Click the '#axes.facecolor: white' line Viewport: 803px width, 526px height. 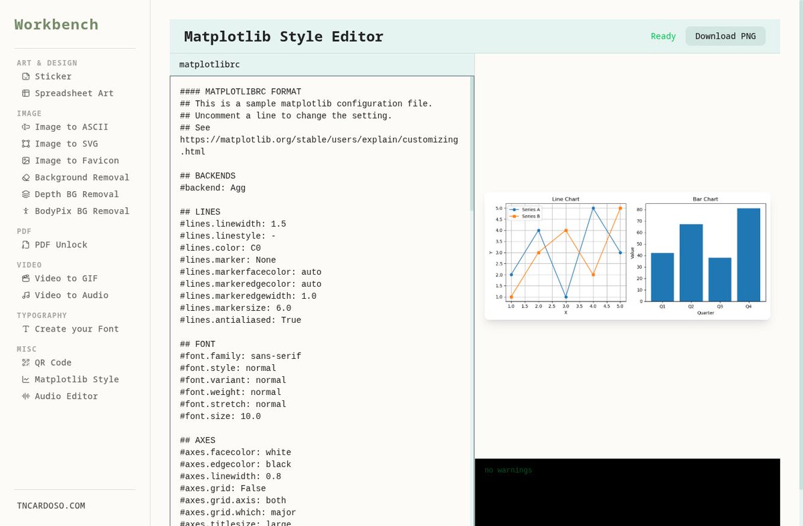pyautogui.click(x=236, y=452)
